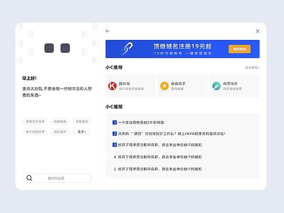
Task: Select the 拍摄指南 tag
Action: pos(60,121)
